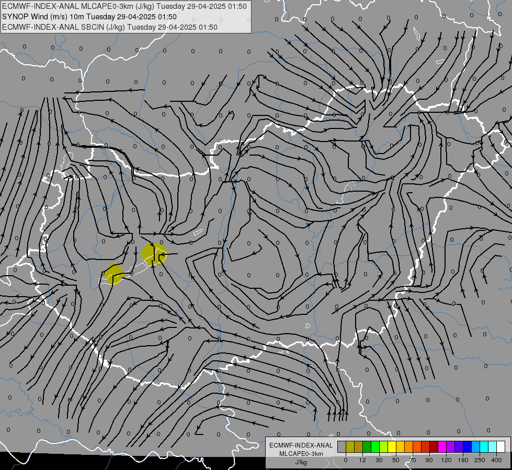This screenshot has height=470, width=512.
Task: Click the legend scale value 12
Action: click(362, 460)
